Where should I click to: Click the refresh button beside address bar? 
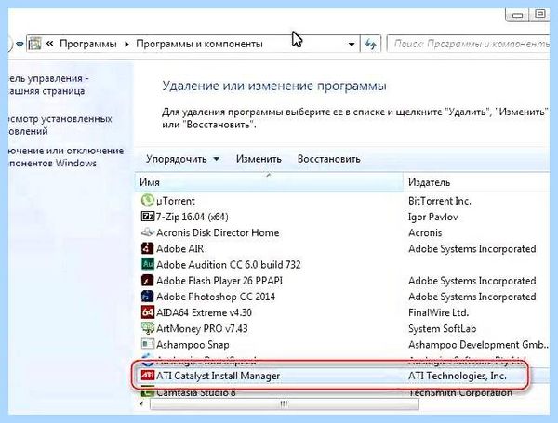(x=370, y=45)
